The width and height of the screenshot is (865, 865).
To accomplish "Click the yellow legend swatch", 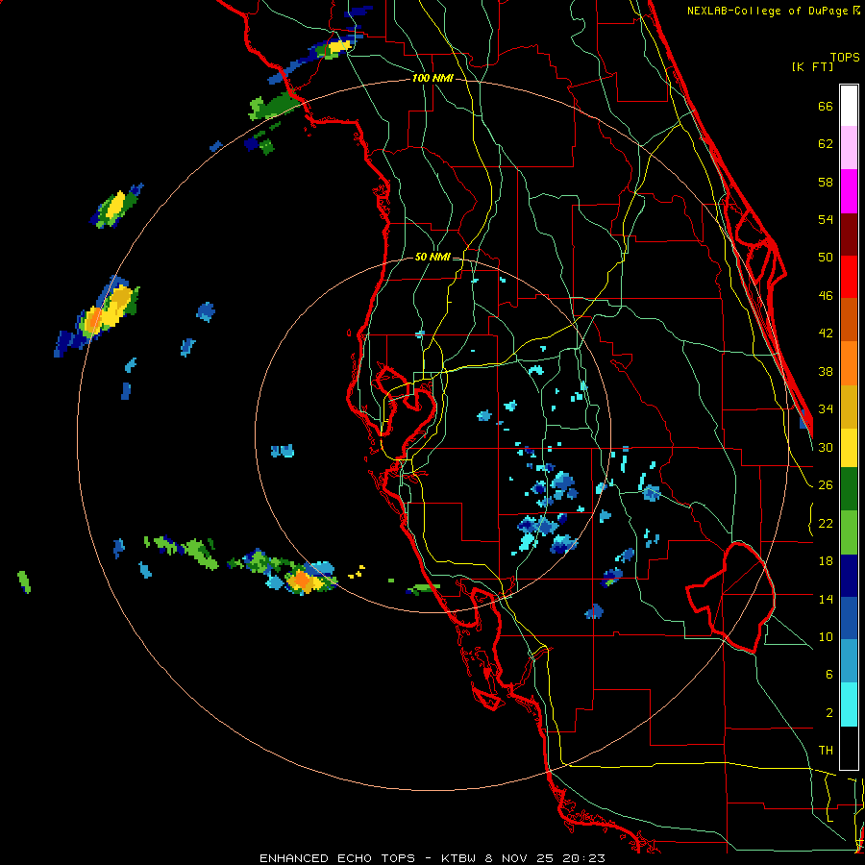I will (849, 448).
